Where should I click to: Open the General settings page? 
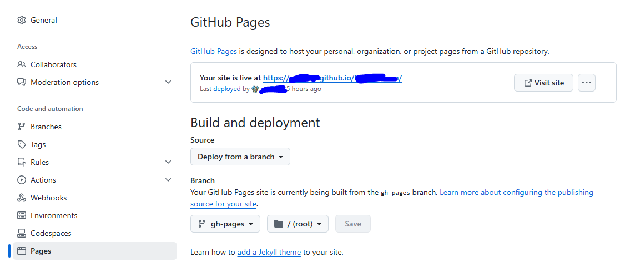click(95, 20)
